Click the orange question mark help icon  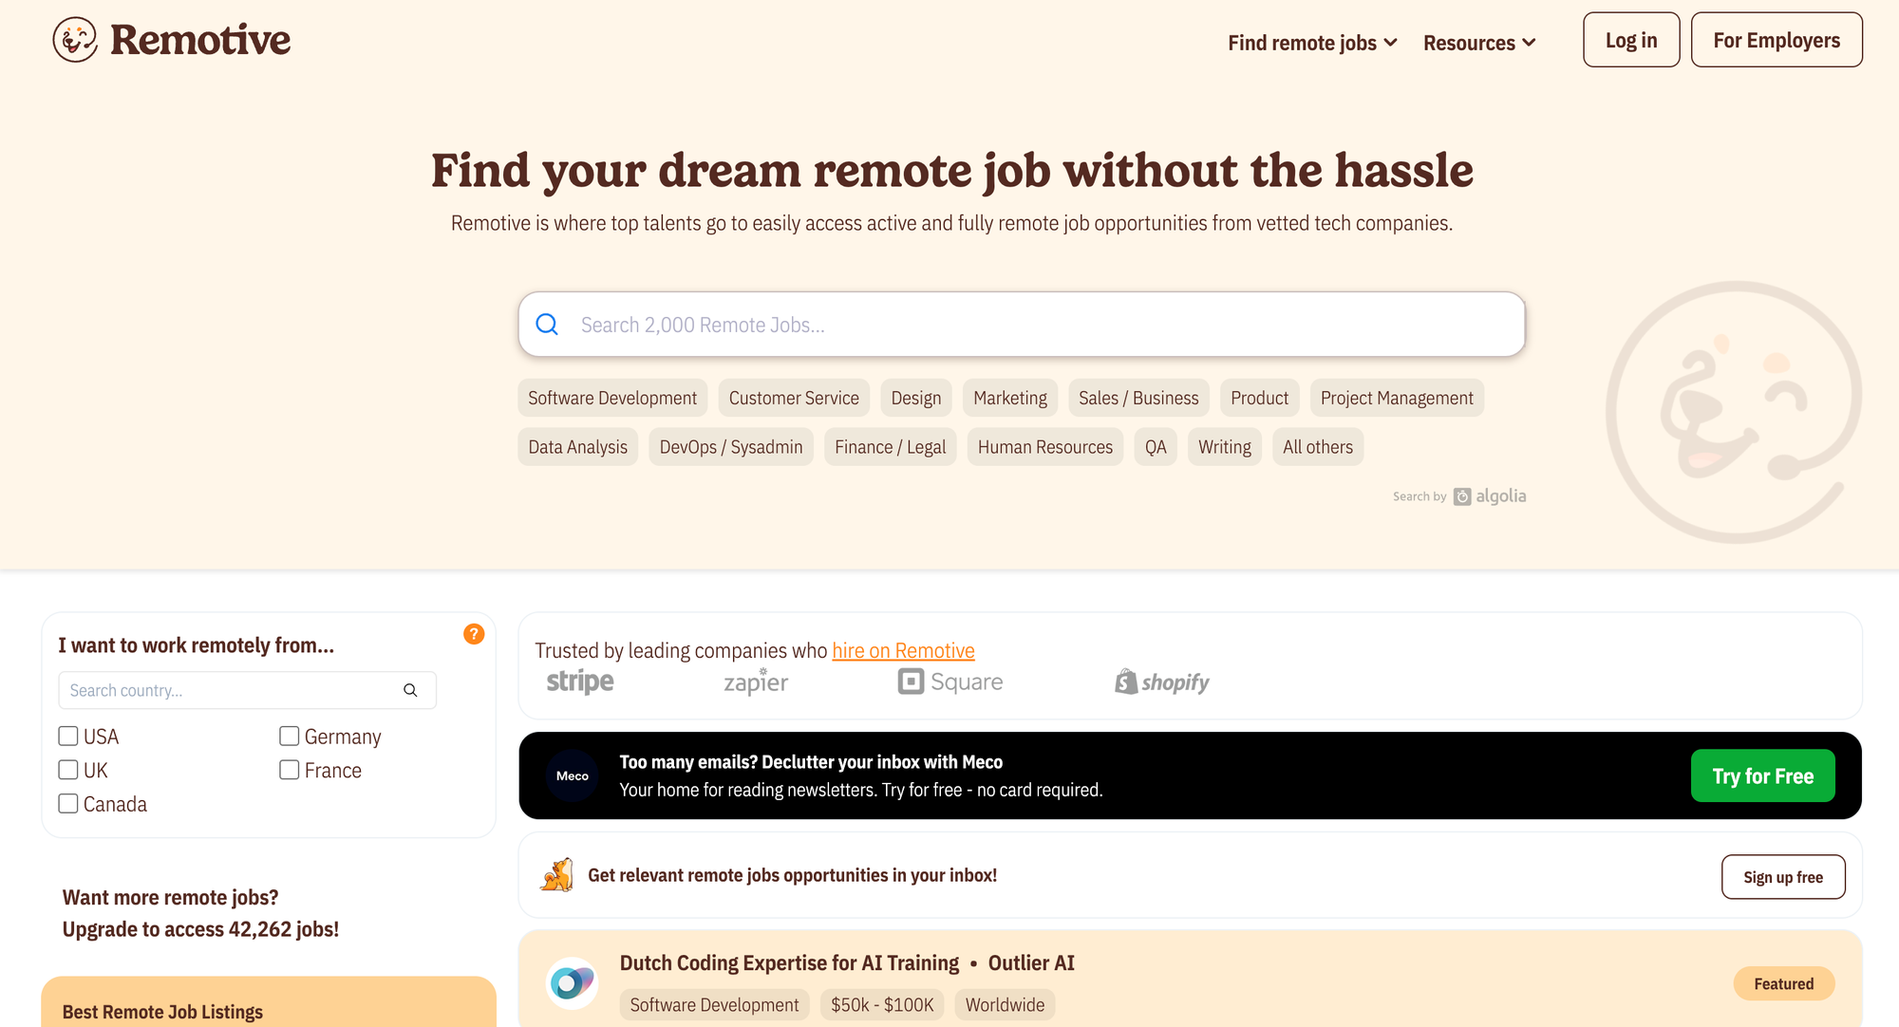click(x=474, y=634)
